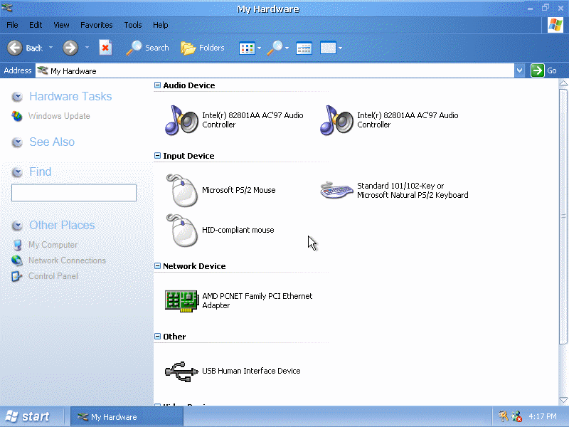Go to My Computer from Other Places
569x427 pixels.
tap(53, 245)
